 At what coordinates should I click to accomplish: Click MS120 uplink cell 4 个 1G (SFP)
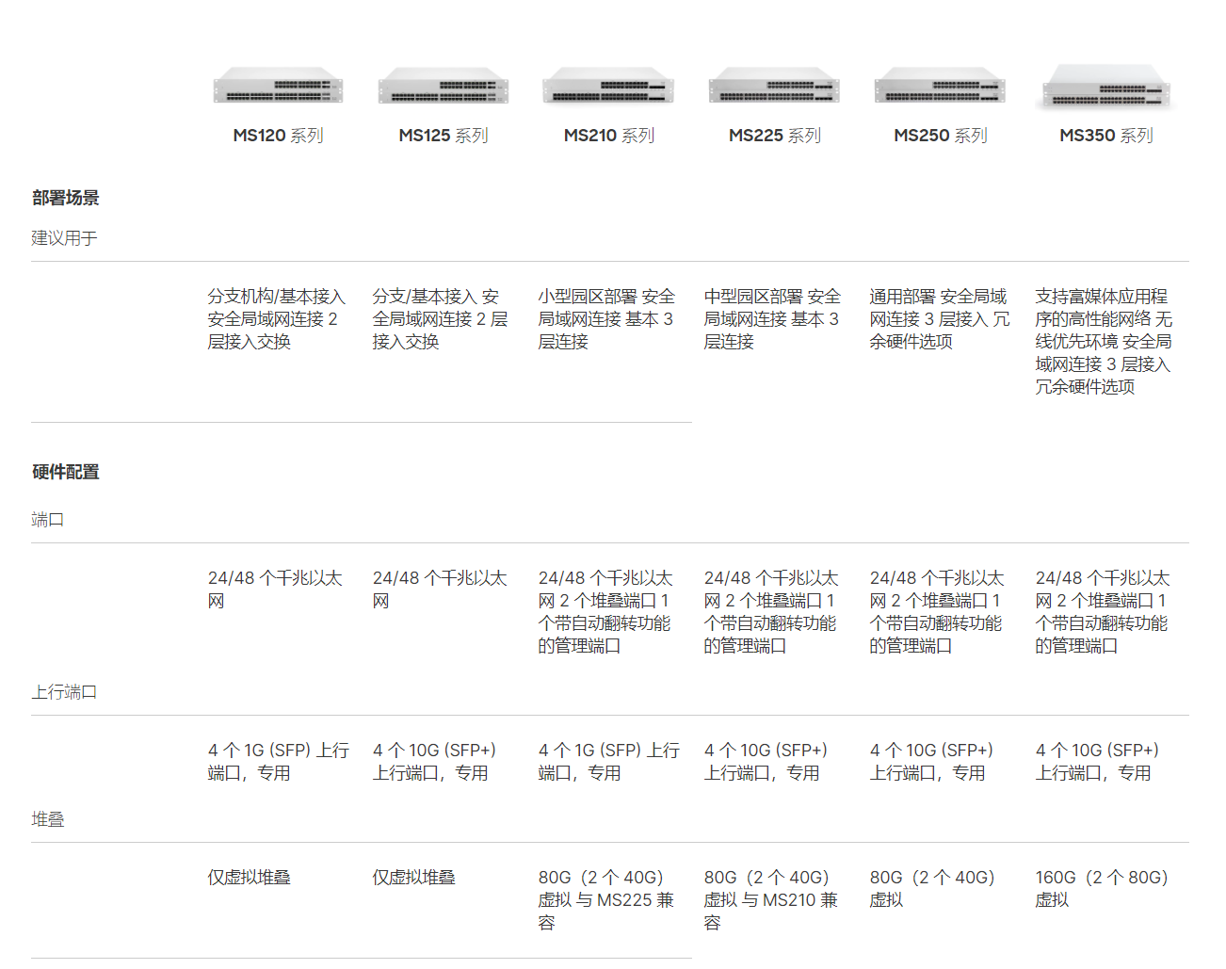[x=279, y=762]
